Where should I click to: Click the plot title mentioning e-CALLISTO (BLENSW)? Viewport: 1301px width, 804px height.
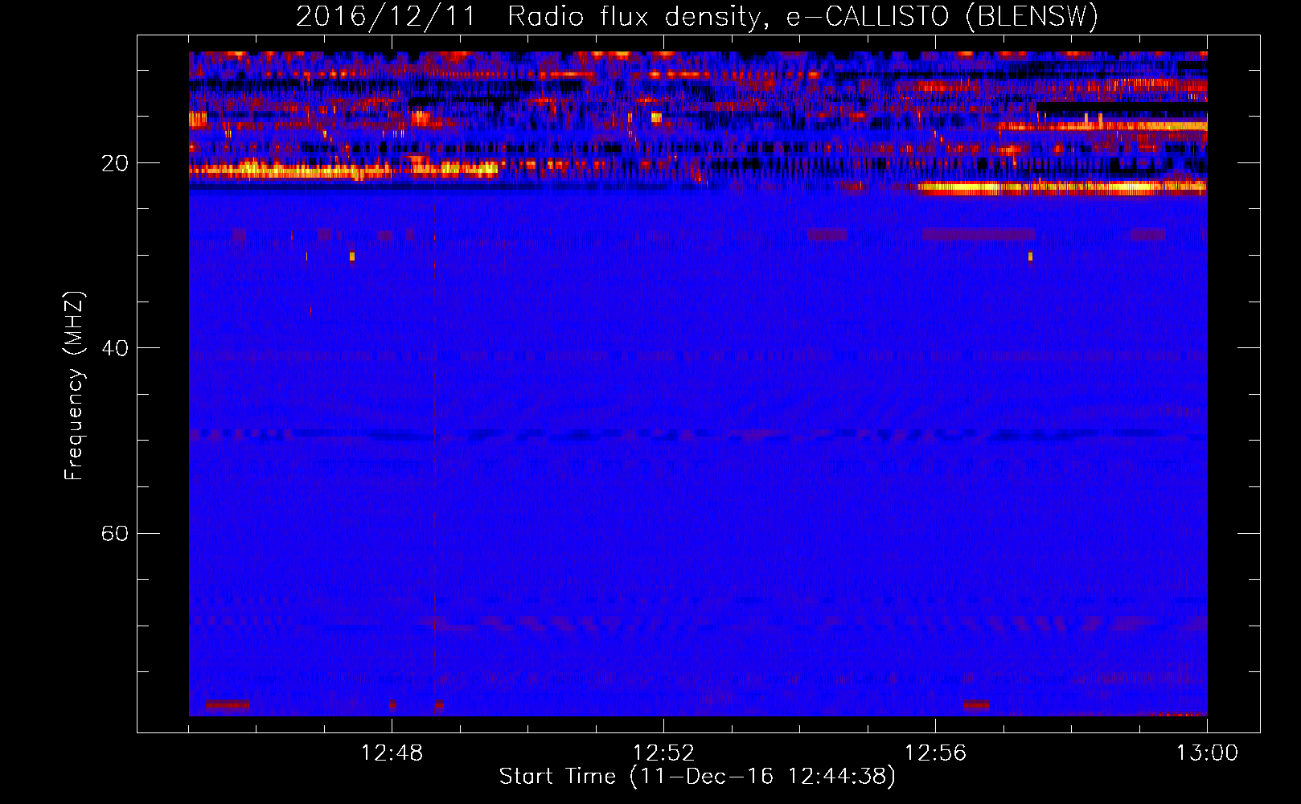point(697,16)
